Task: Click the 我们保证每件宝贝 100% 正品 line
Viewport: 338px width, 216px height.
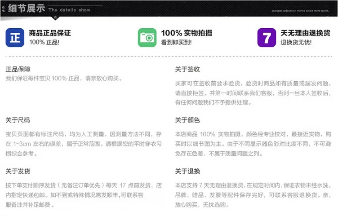Action: click(x=64, y=79)
